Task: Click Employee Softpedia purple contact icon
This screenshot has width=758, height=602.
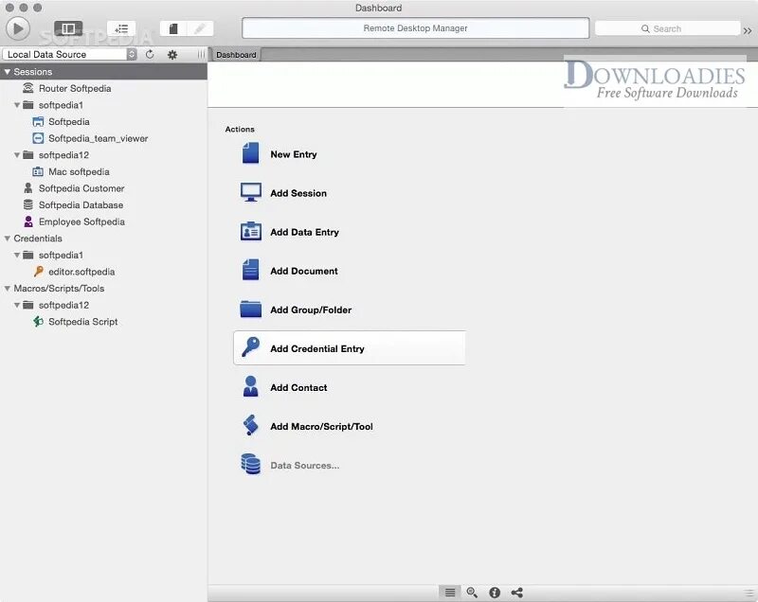Action: click(x=28, y=221)
